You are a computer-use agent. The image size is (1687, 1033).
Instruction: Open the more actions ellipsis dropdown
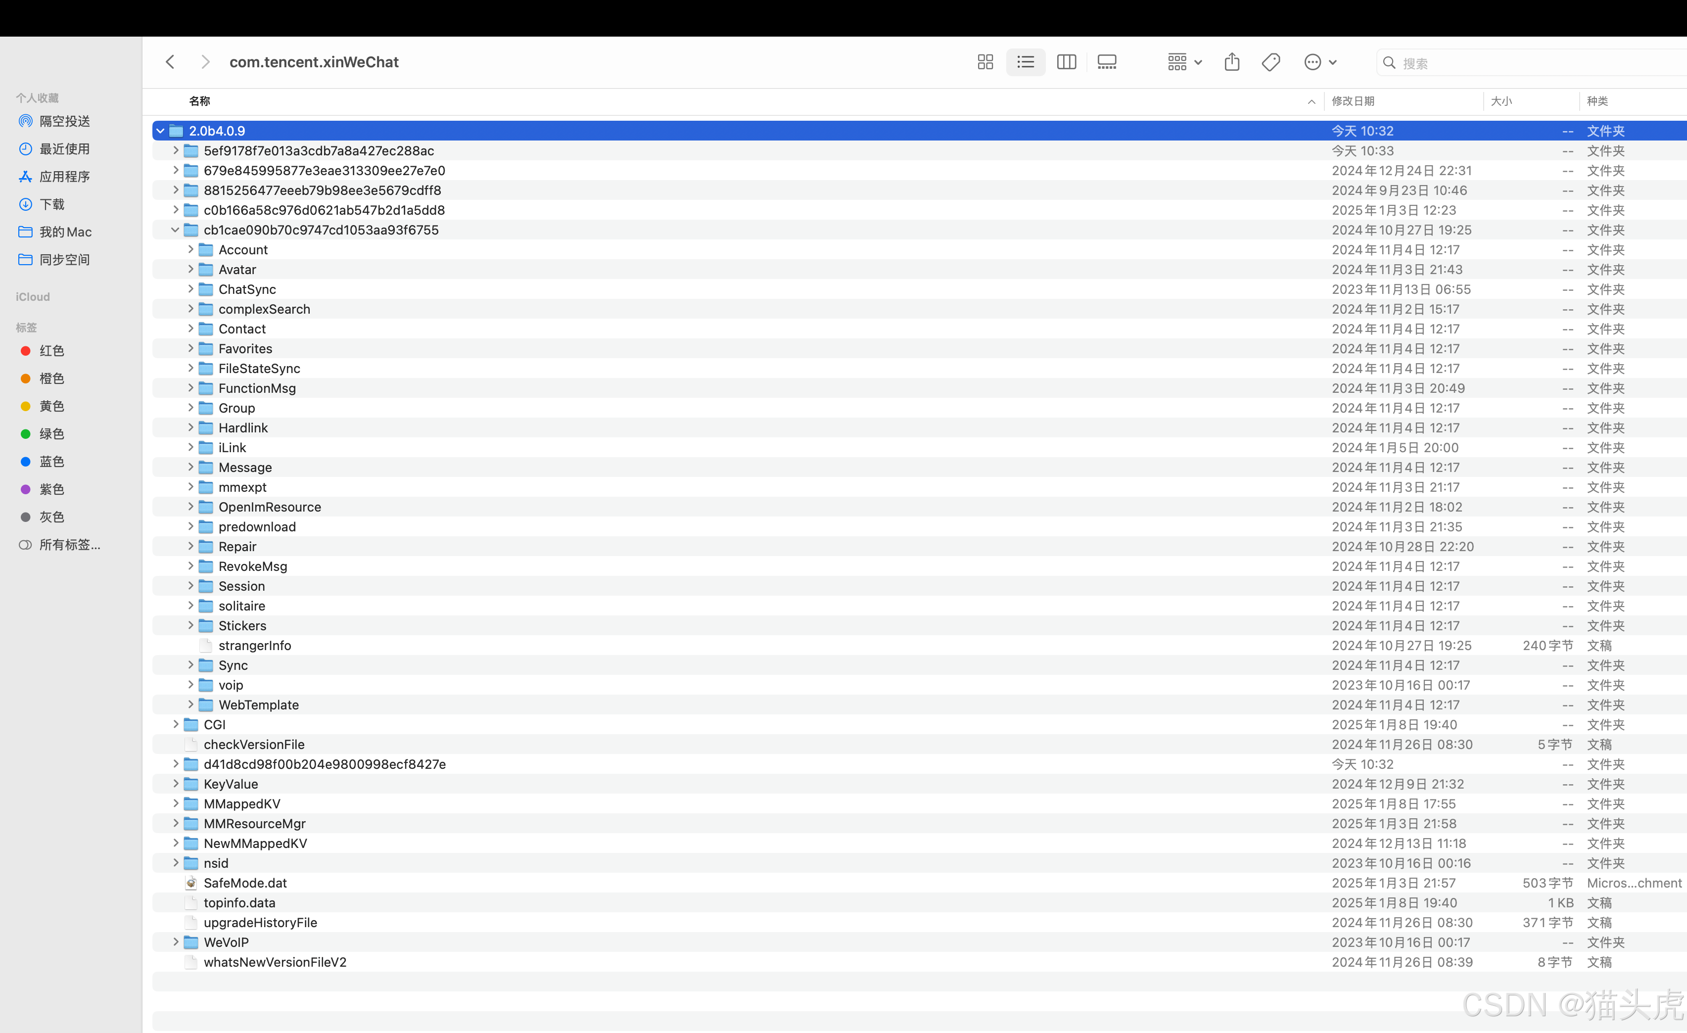1320,62
